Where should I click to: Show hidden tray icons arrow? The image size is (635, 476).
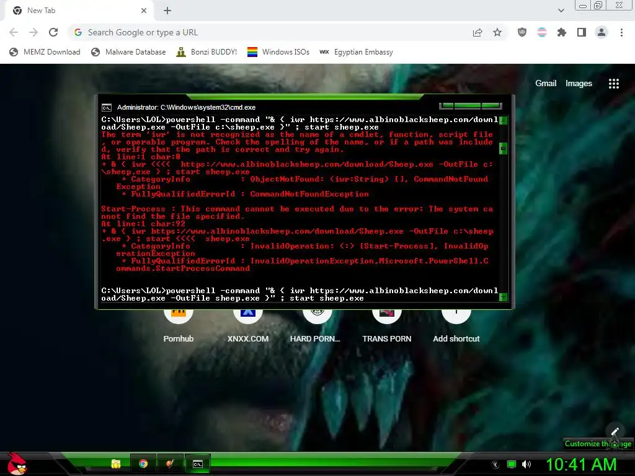(494, 465)
